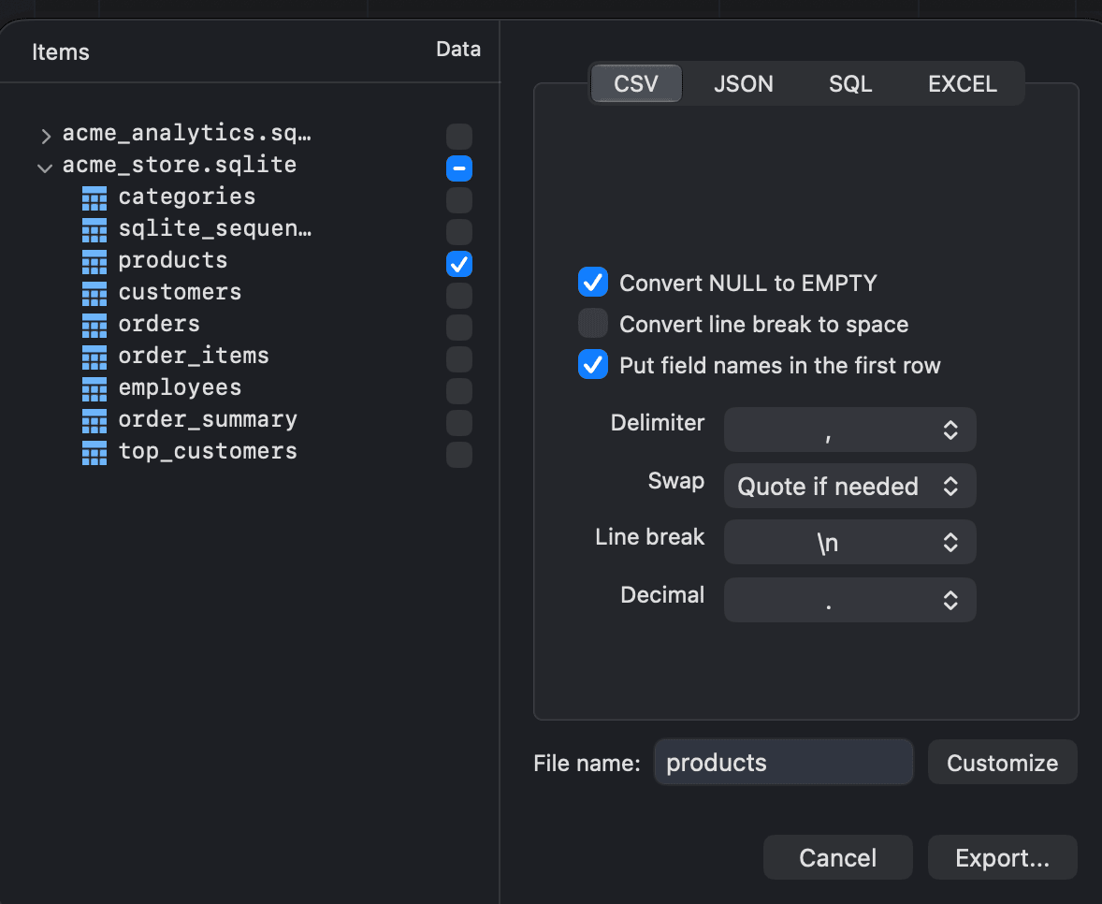Select the acme_analytics.sq… database row

pyautogui.click(x=186, y=133)
